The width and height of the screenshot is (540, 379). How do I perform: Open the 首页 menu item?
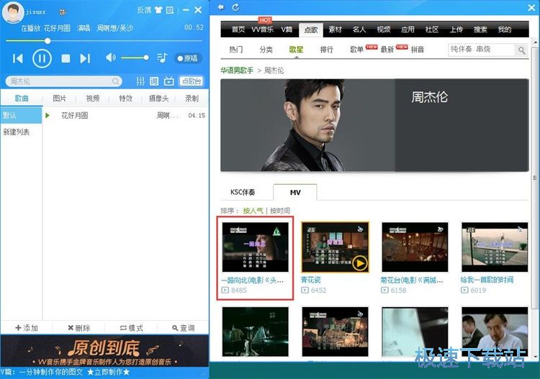[238, 29]
